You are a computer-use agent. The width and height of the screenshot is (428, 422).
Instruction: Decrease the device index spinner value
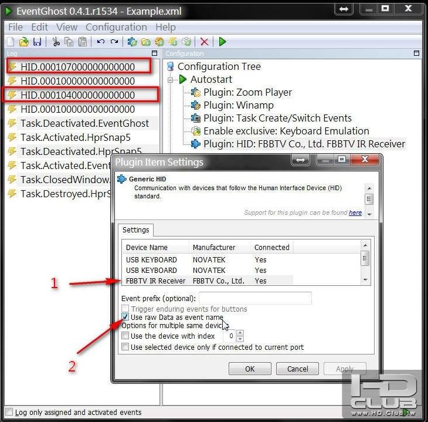240,339
